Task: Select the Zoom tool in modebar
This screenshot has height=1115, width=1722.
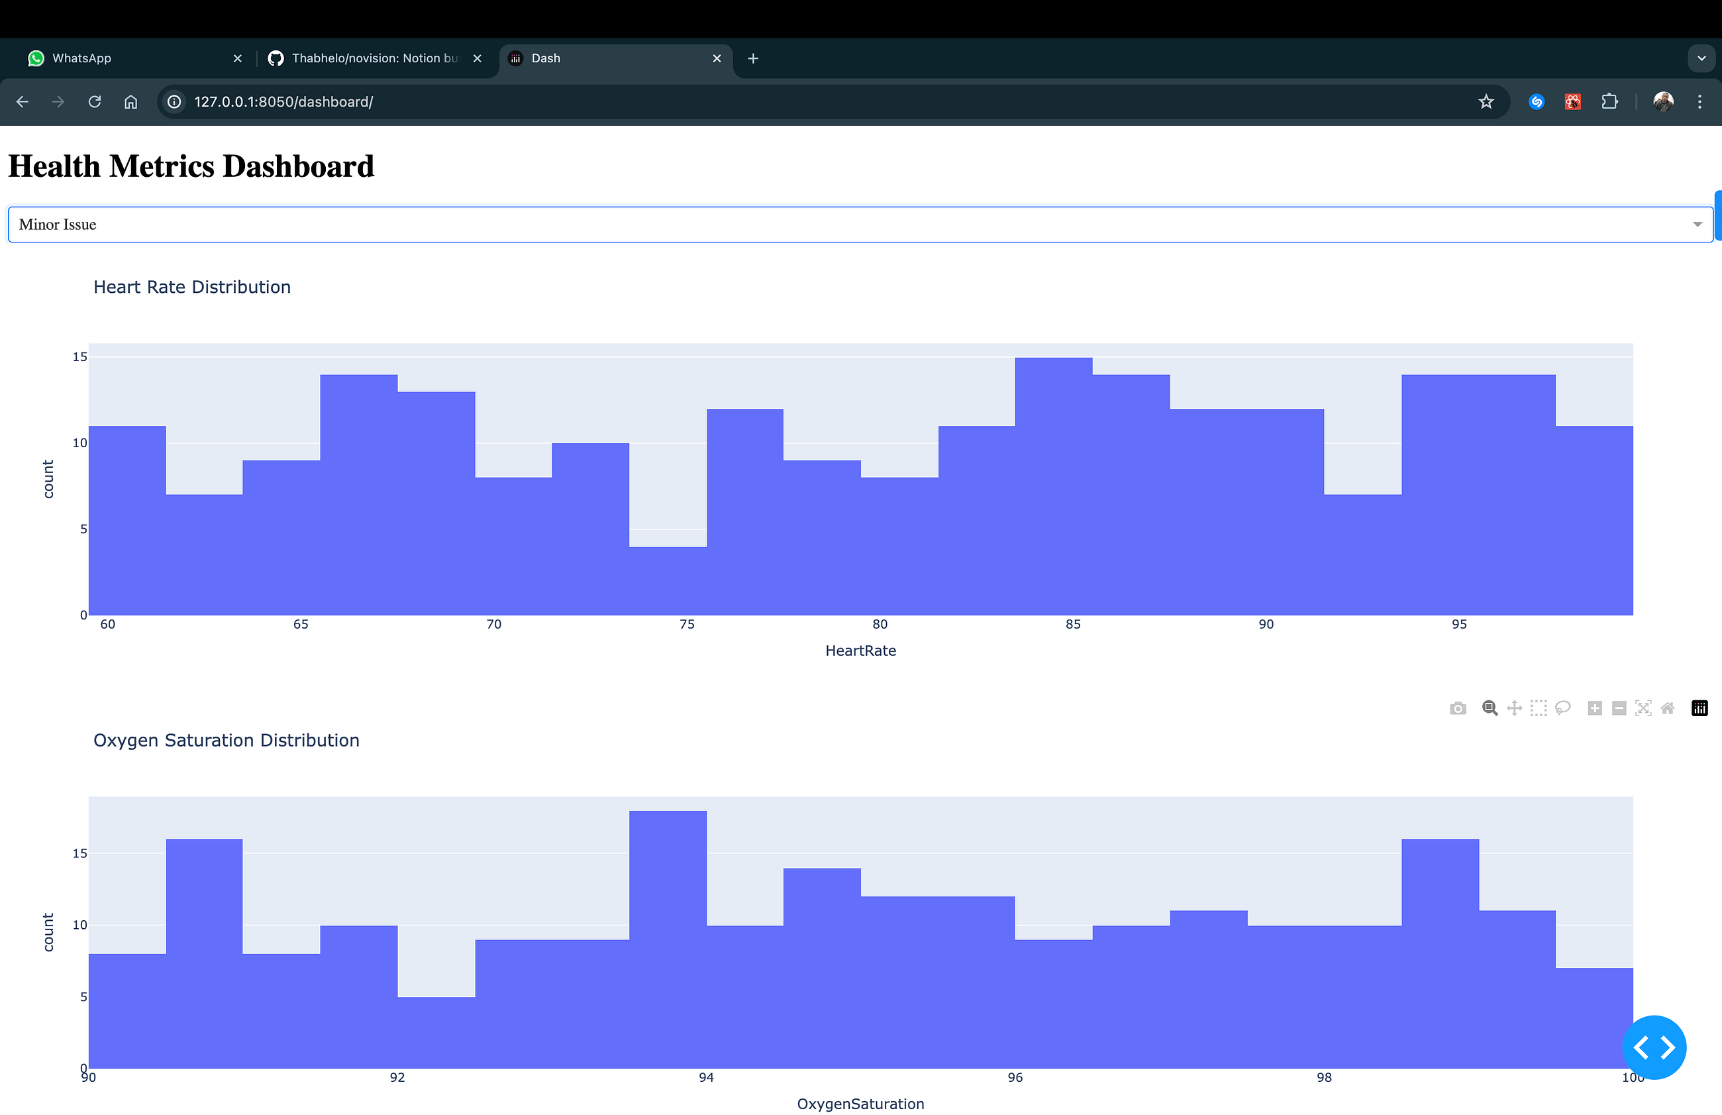Action: (1489, 708)
